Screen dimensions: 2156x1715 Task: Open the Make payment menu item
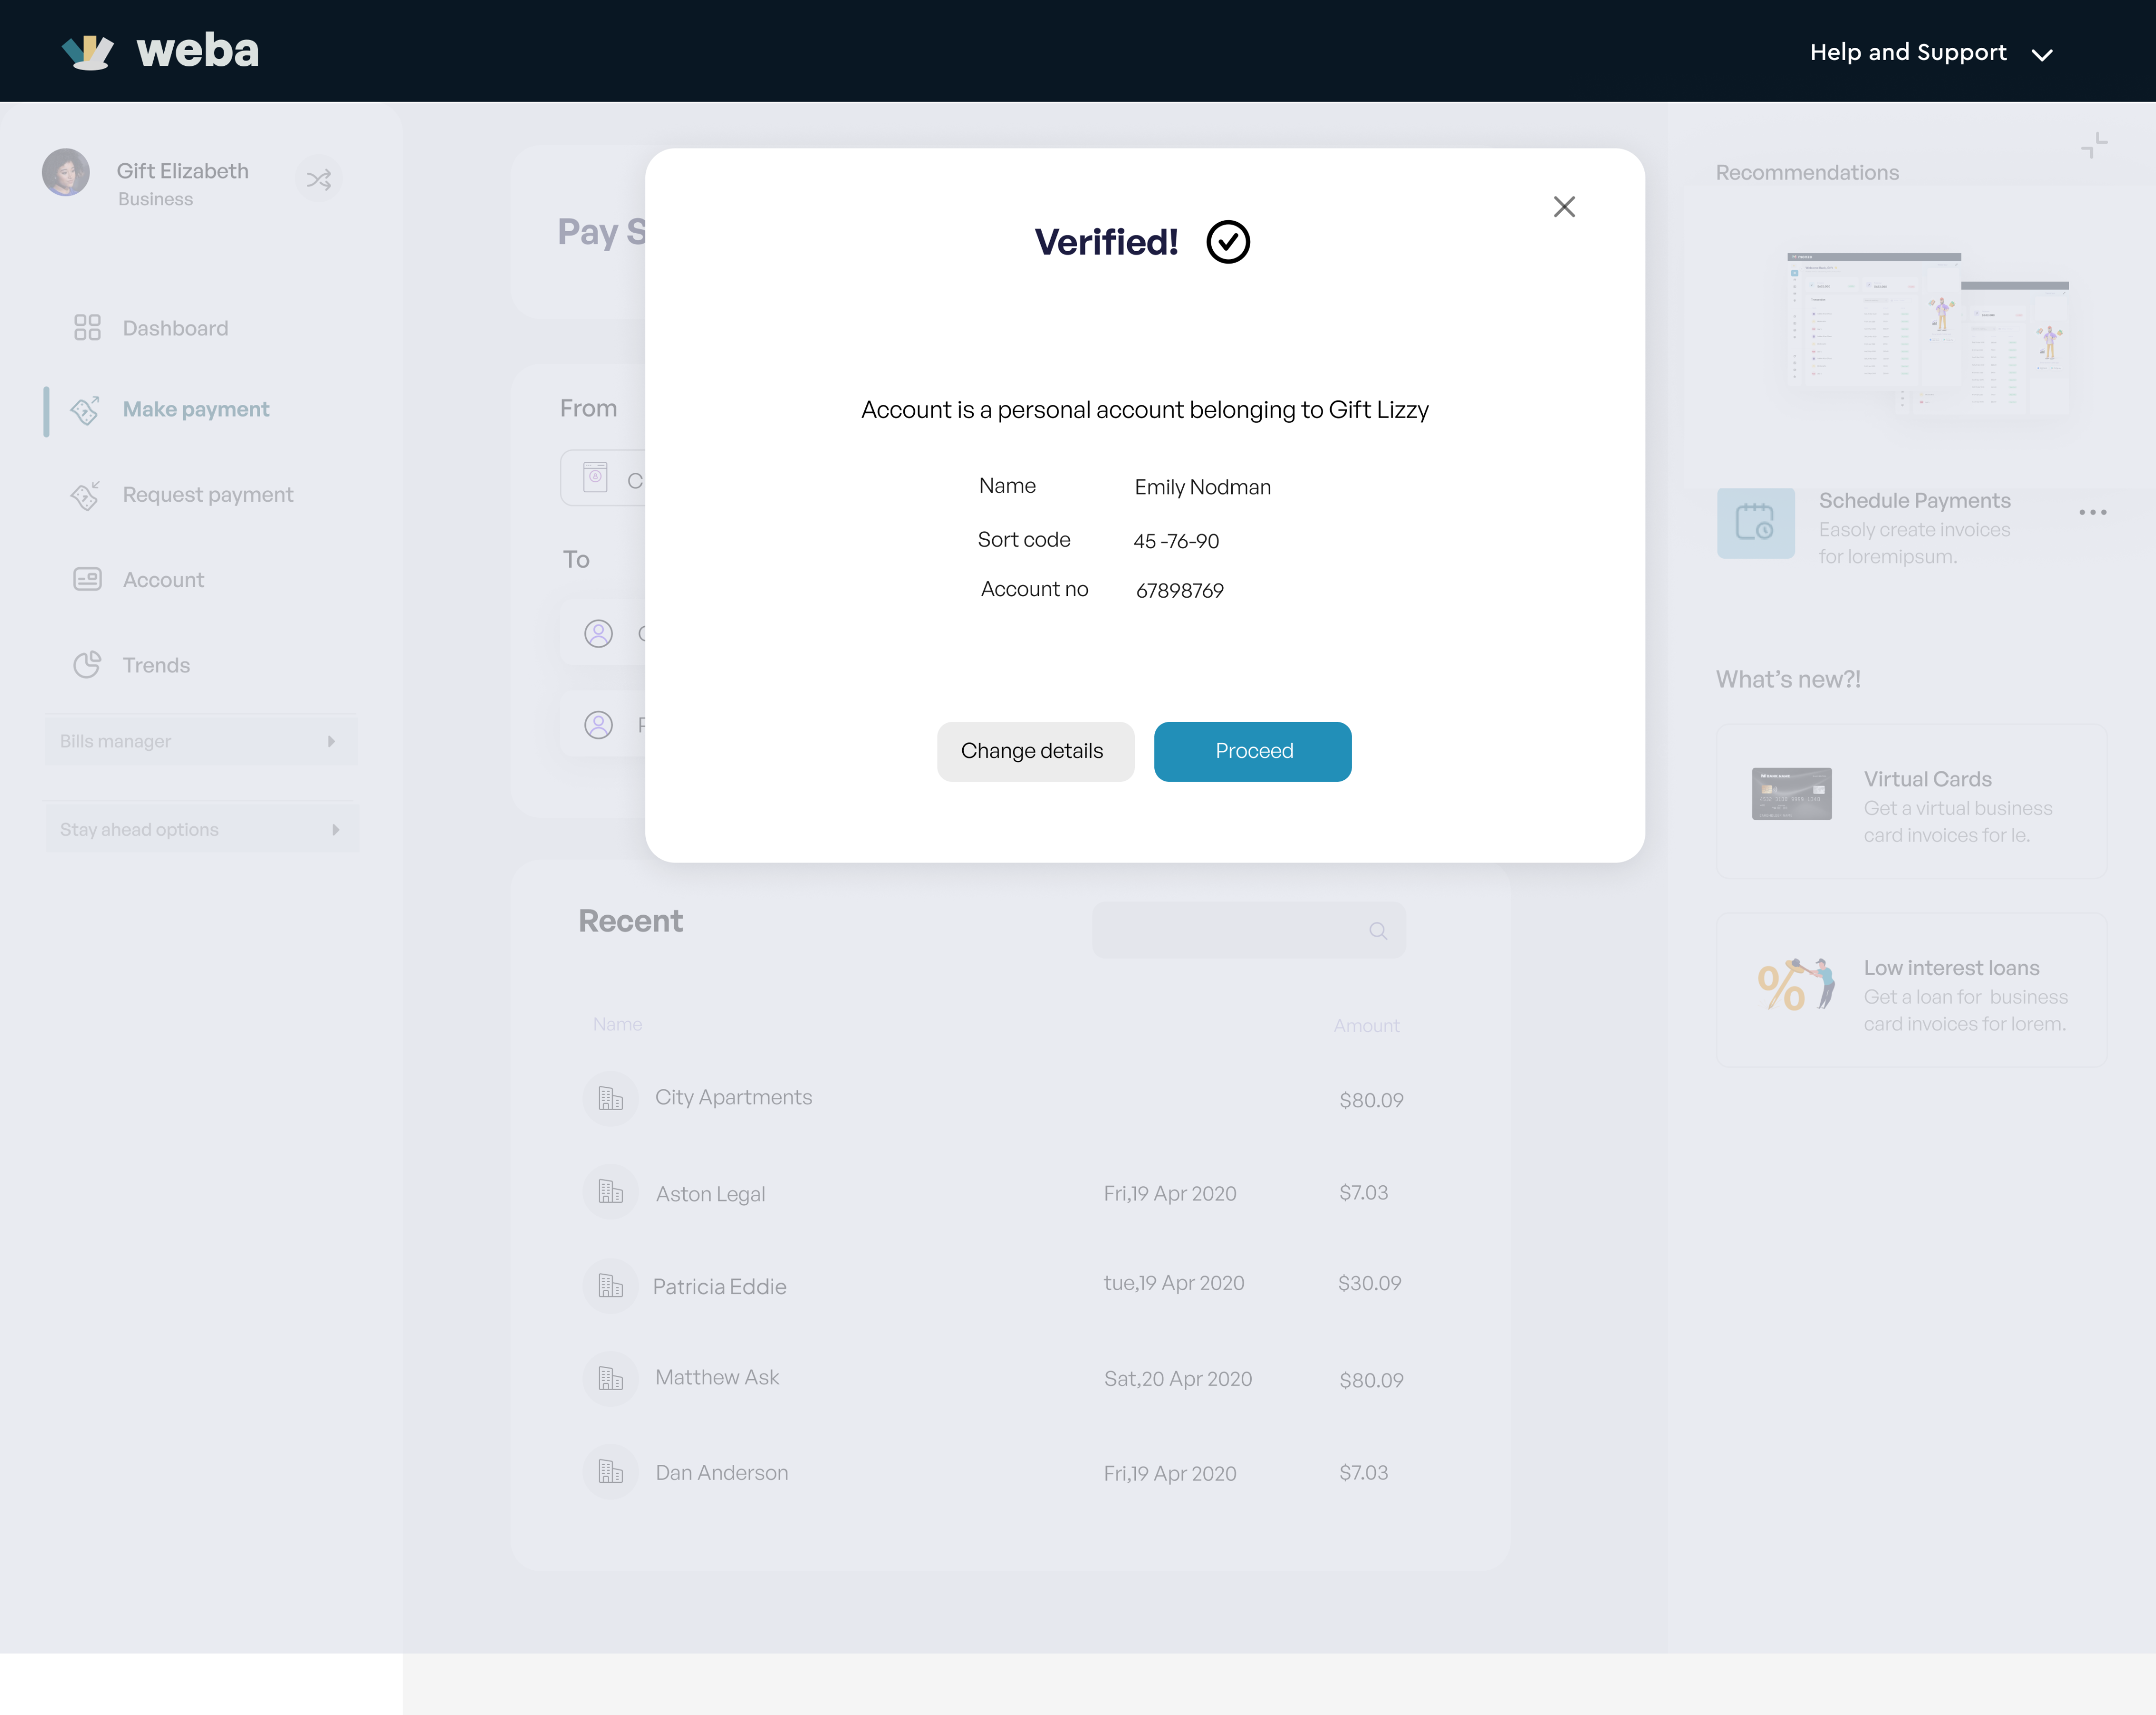click(196, 409)
